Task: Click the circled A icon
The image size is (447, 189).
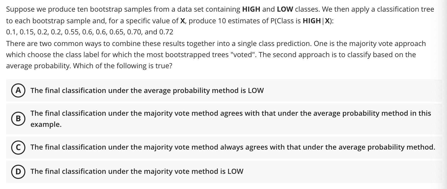Action: point(18,90)
